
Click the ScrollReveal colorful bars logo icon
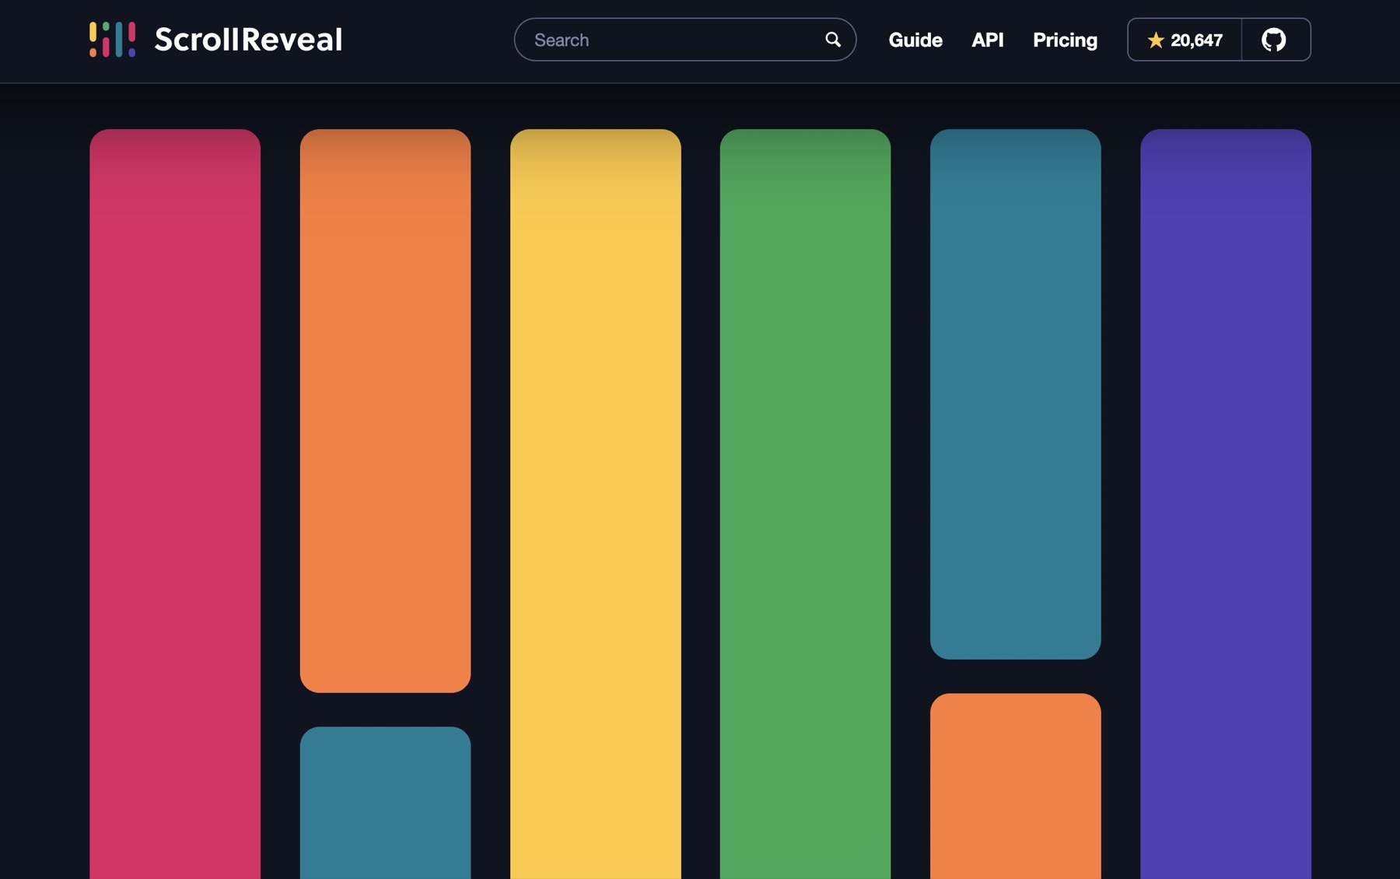click(112, 40)
